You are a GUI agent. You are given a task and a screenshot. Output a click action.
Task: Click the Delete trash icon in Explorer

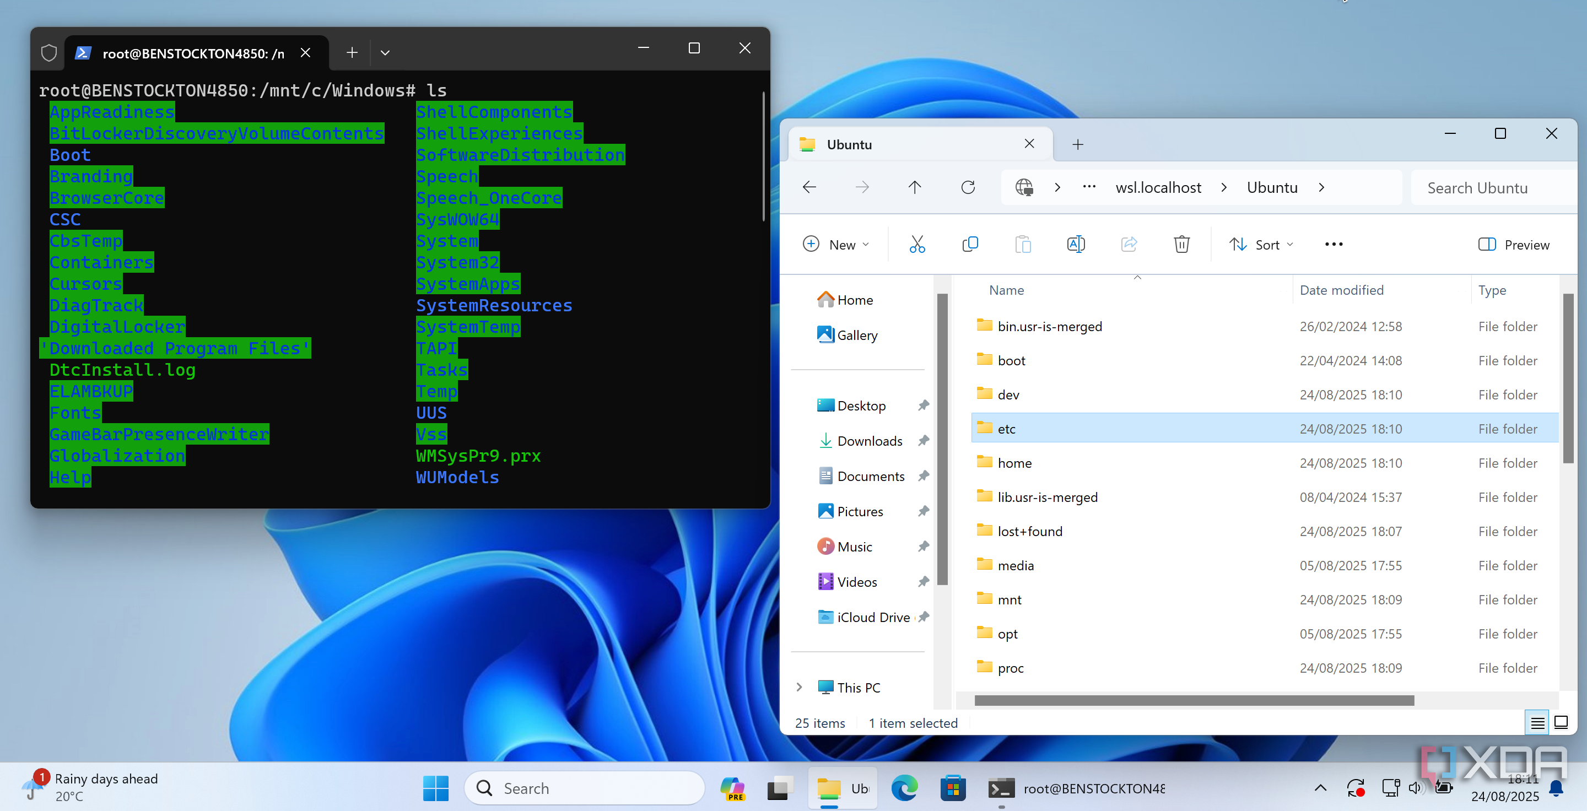[1181, 245]
